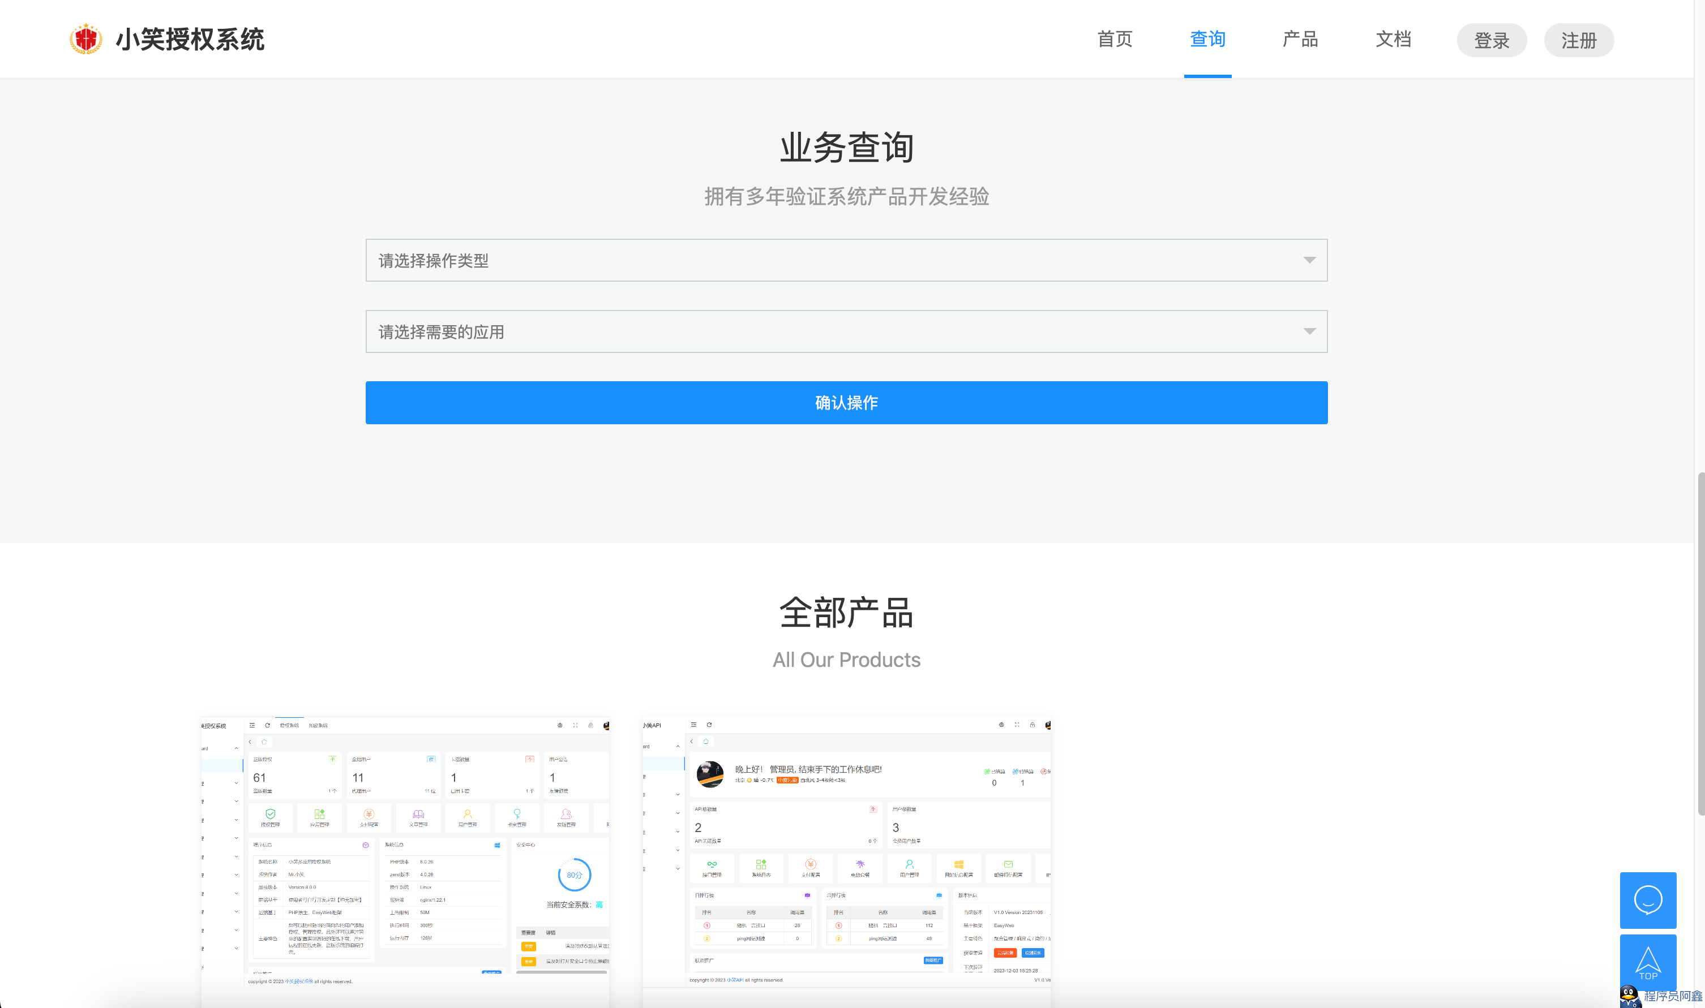Open the 小笑API product screenshot thumbnail
Viewport: 1705px width, 1008px height.
click(847, 861)
